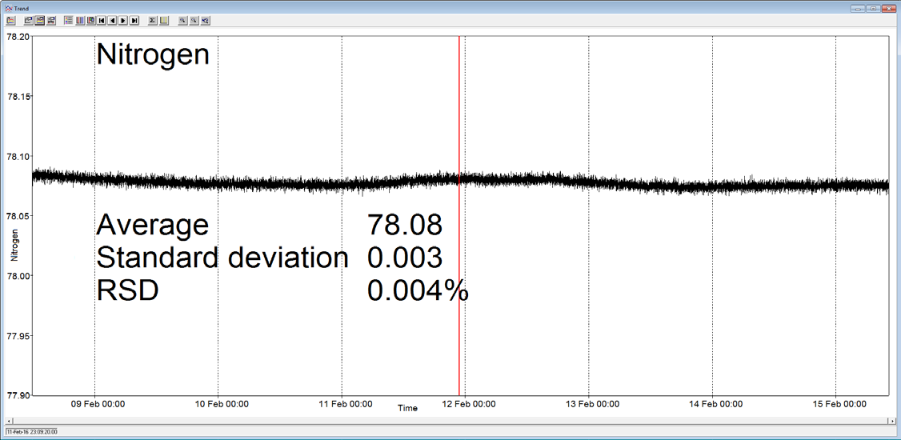This screenshot has height=440, width=901.
Task: Click the '15 Feb 00:00' axis label
Action: [841, 404]
